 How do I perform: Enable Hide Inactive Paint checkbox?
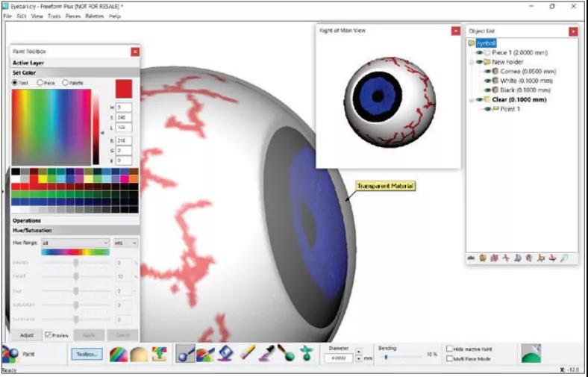(449, 349)
